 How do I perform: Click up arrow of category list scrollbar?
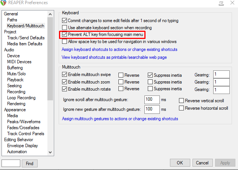click(50, 14)
